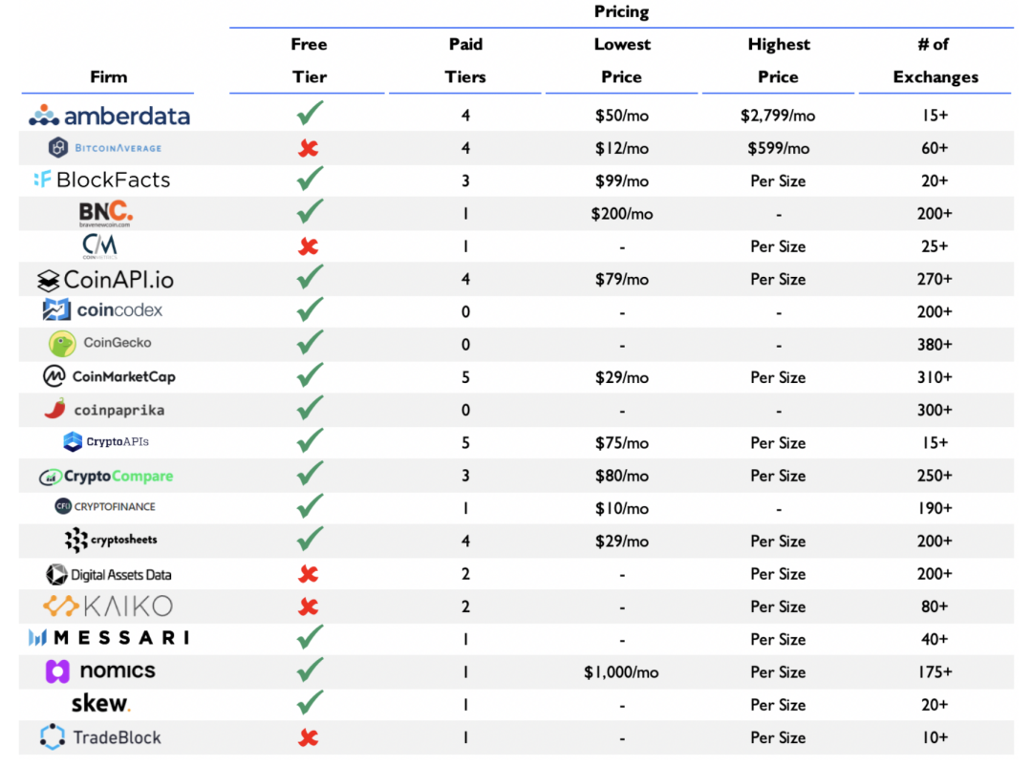Screen dimensions: 1032x766
Task: Click the CoinMarketCap logo
Action: pyautogui.click(x=109, y=376)
